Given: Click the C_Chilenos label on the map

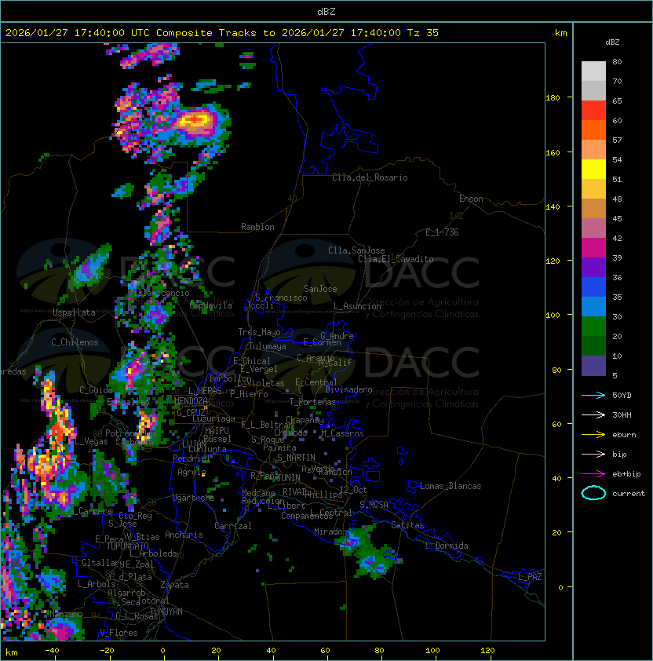Looking at the screenshot, I should pos(75,342).
